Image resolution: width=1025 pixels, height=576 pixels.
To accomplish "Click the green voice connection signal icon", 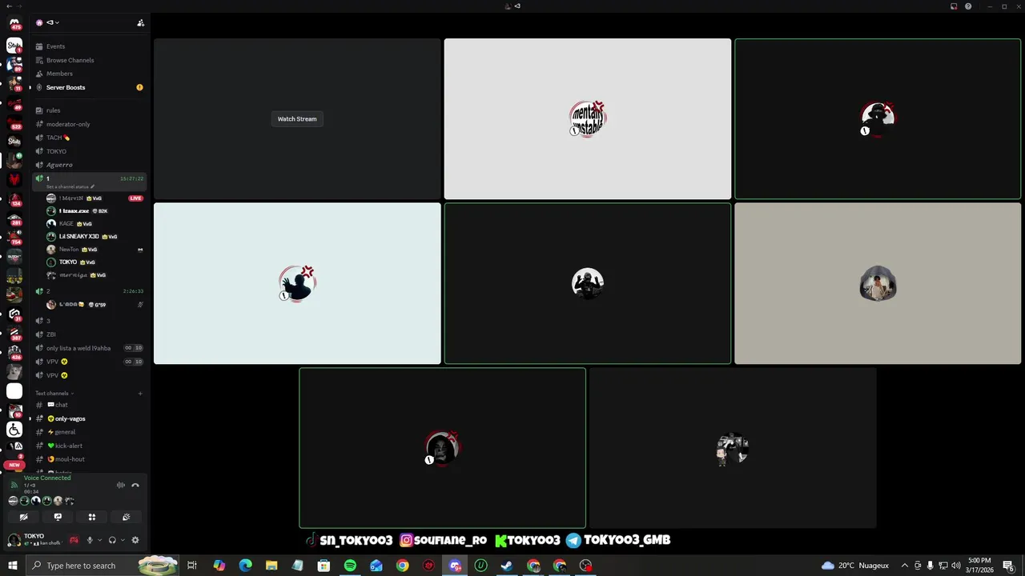I will 14,485.
